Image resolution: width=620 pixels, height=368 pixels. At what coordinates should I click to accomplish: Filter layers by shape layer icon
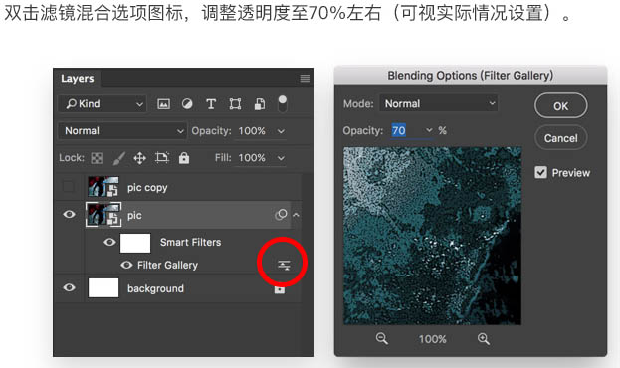(x=235, y=104)
